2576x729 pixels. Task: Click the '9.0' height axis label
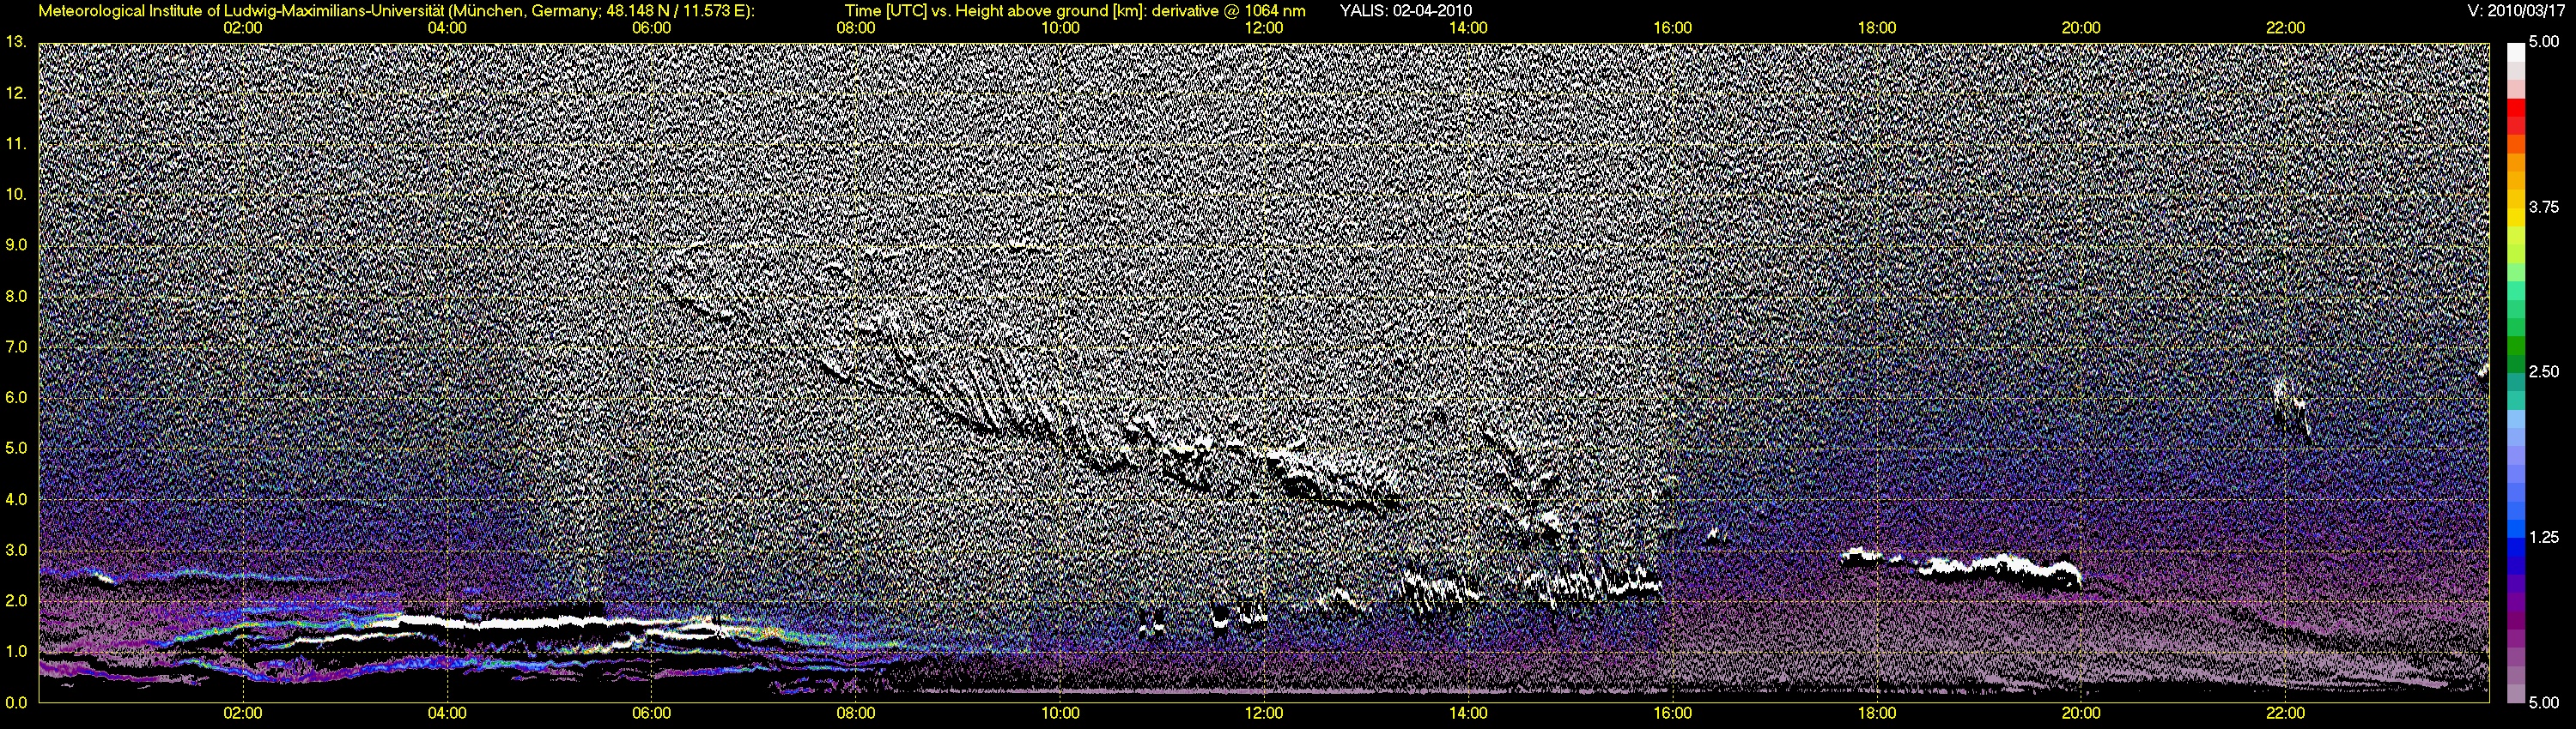[x=16, y=245]
